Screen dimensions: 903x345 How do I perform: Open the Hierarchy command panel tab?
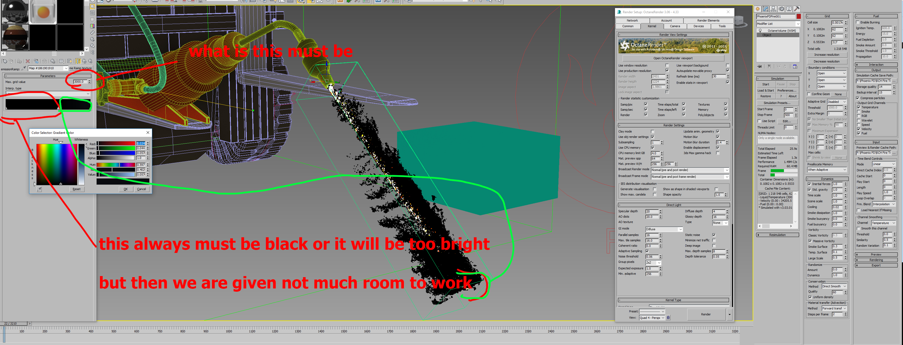pos(773,9)
